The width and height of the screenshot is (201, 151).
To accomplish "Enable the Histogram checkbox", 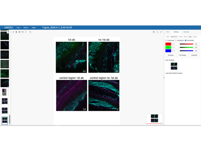I will 176,40.
